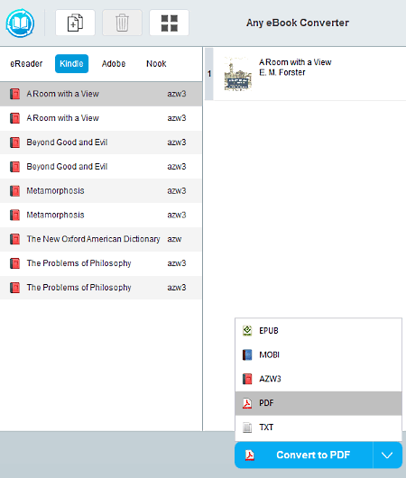Expand the output format dropdown arrow
406x478 pixels.
point(387,455)
